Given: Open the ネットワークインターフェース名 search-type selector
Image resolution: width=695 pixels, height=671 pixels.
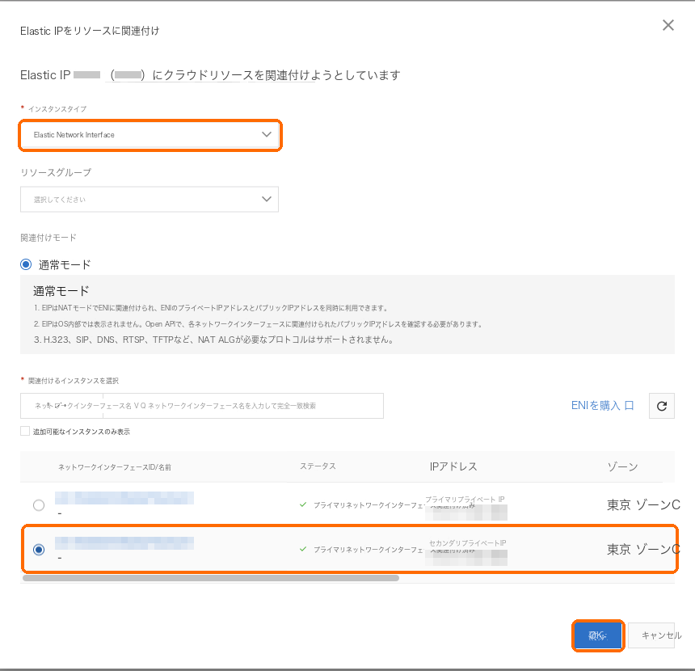Looking at the screenshot, I should click(x=61, y=406).
